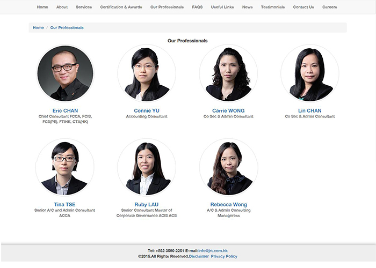
Task: Open Certification & Awards menu item
Action: pyautogui.click(x=121, y=7)
